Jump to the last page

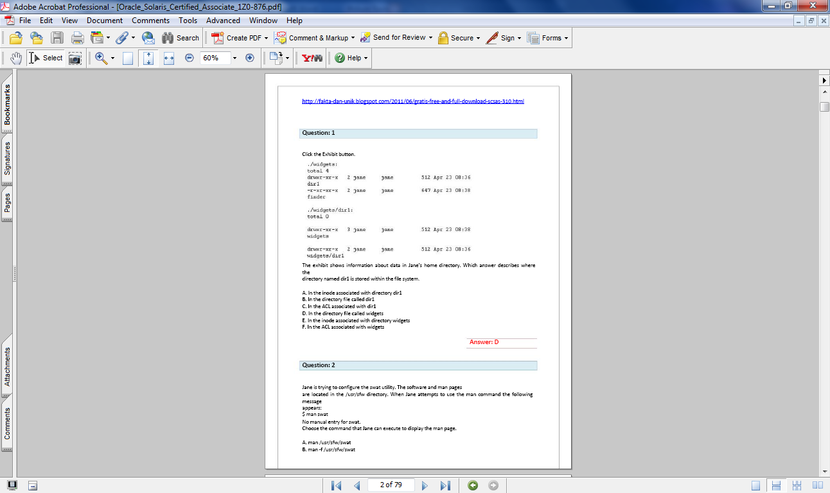pyautogui.click(x=445, y=485)
